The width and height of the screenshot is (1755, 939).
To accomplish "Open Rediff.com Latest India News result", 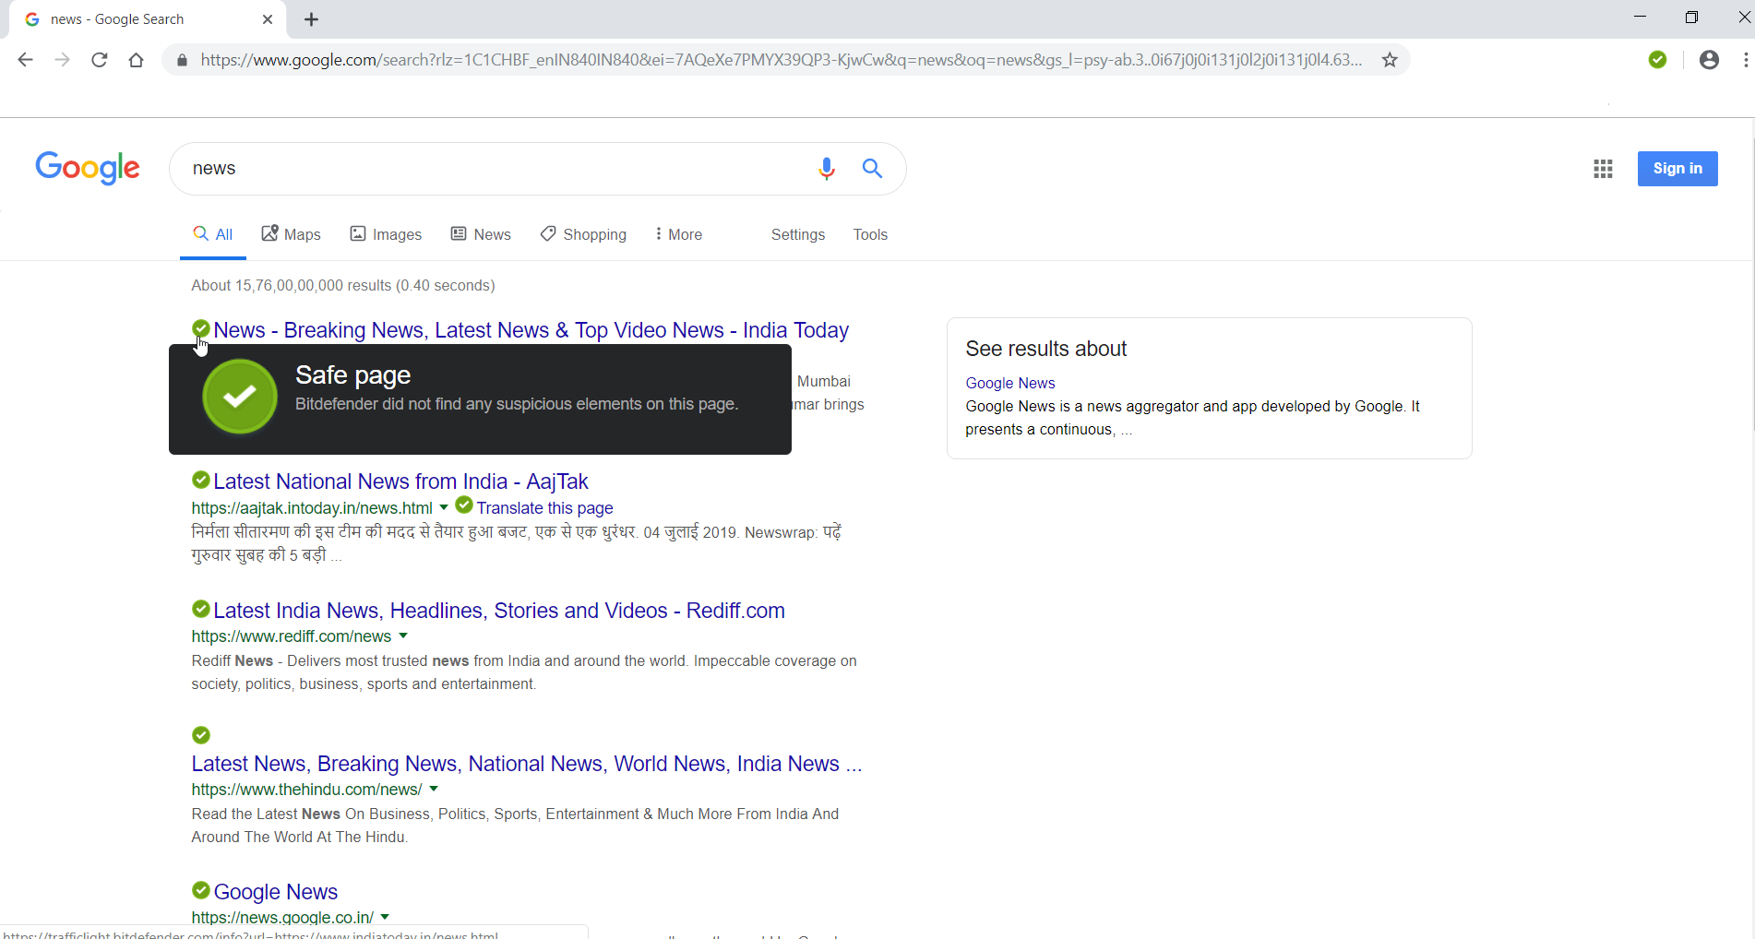I will (x=499, y=611).
